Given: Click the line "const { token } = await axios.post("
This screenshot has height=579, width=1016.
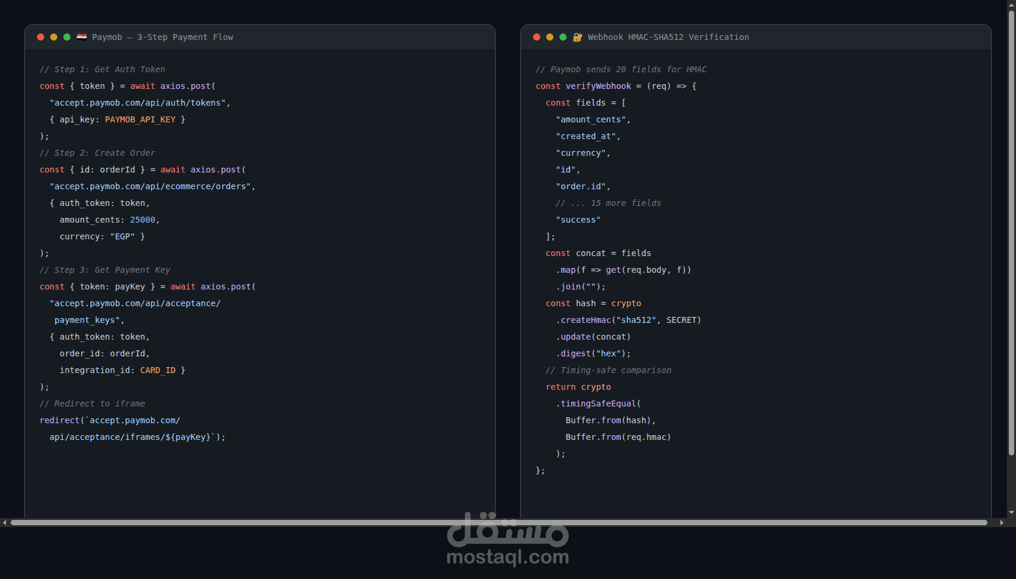Looking at the screenshot, I should pyautogui.click(x=127, y=86).
